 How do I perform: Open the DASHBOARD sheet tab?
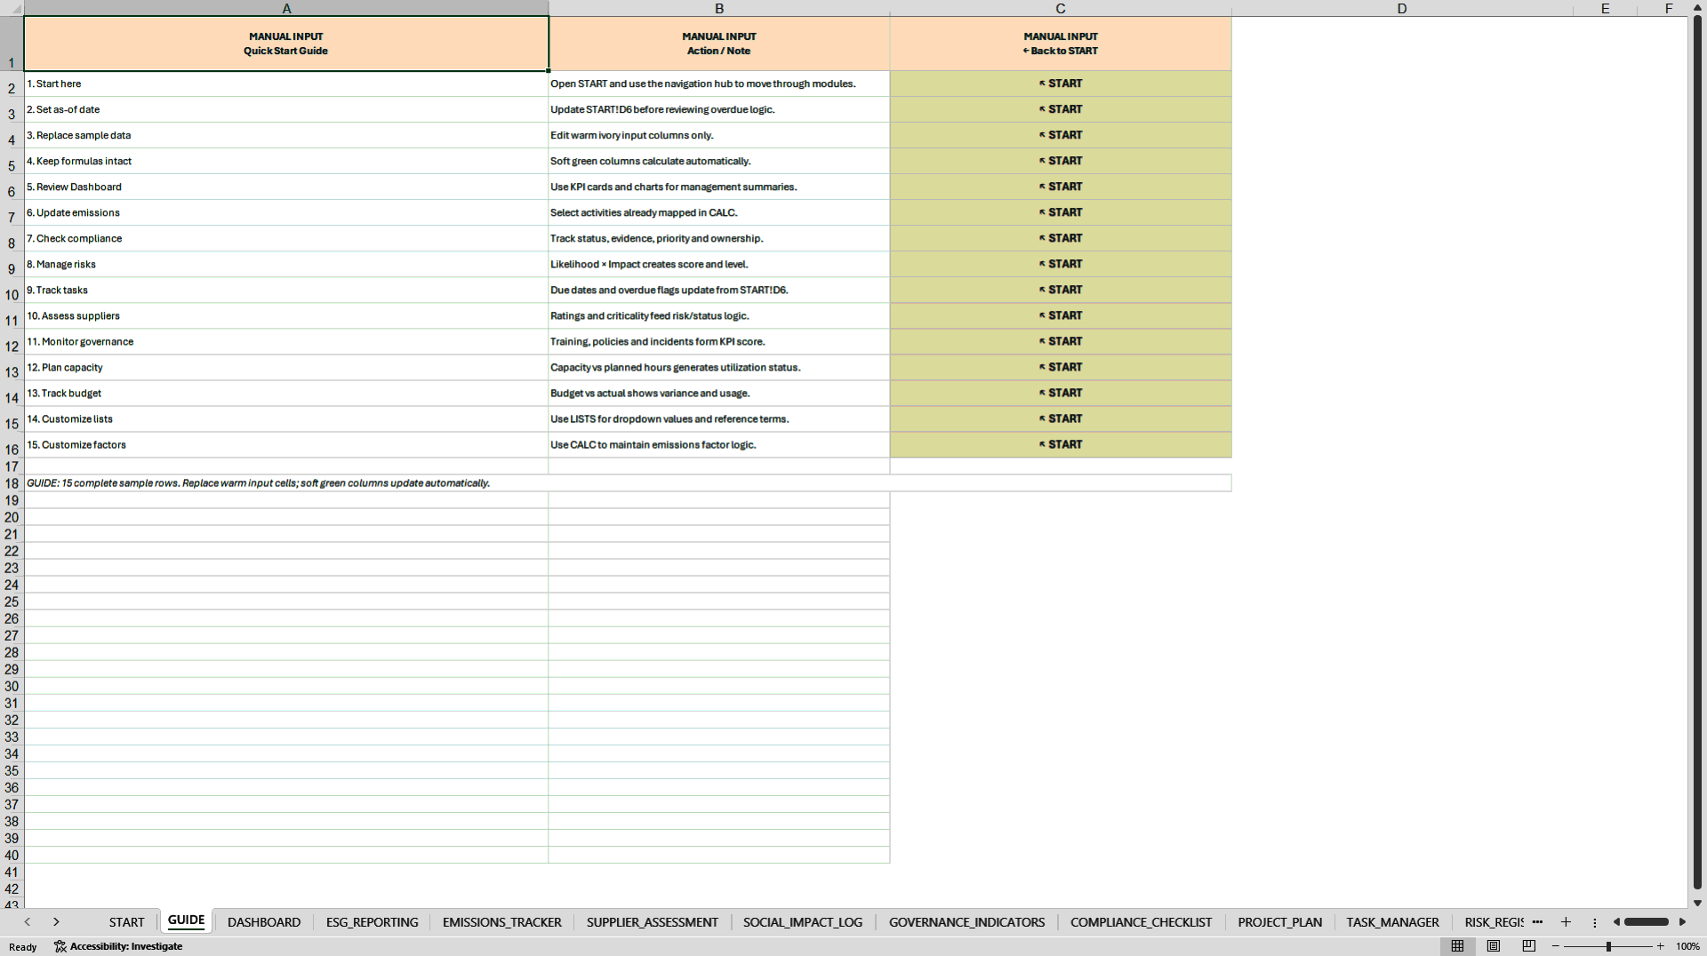click(x=264, y=922)
